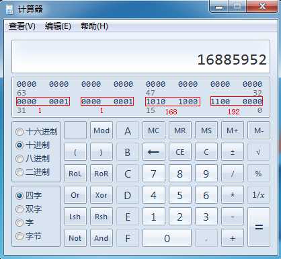The image size is (281, 259).
Task: Click the hex digit B key
Action: pos(128,152)
